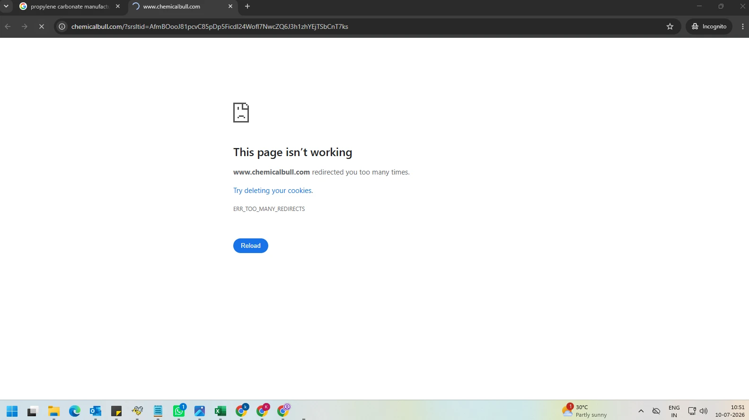Show hidden system tray icons
Viewport: 749px width, 420px height.
point(641,411)
